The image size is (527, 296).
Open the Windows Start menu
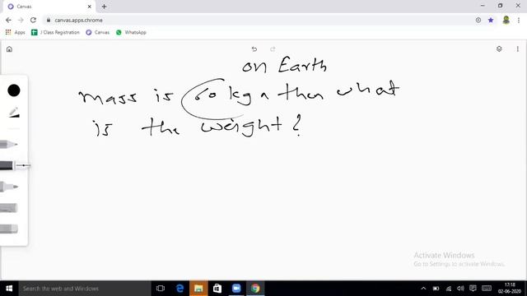coord(9,289)
